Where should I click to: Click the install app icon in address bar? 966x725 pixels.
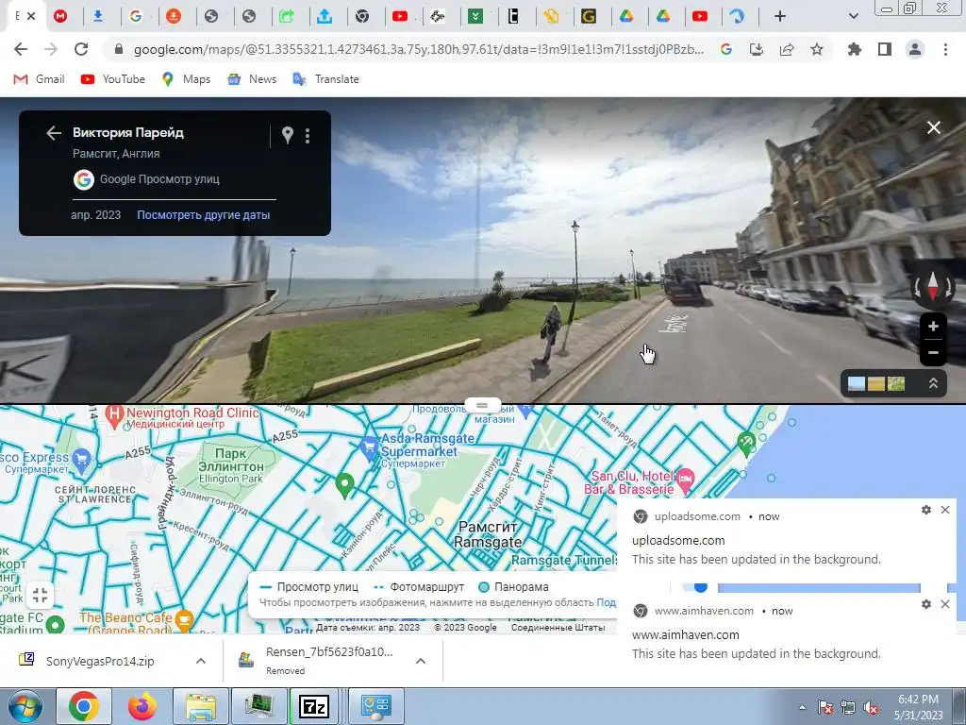tap(757, 49)
